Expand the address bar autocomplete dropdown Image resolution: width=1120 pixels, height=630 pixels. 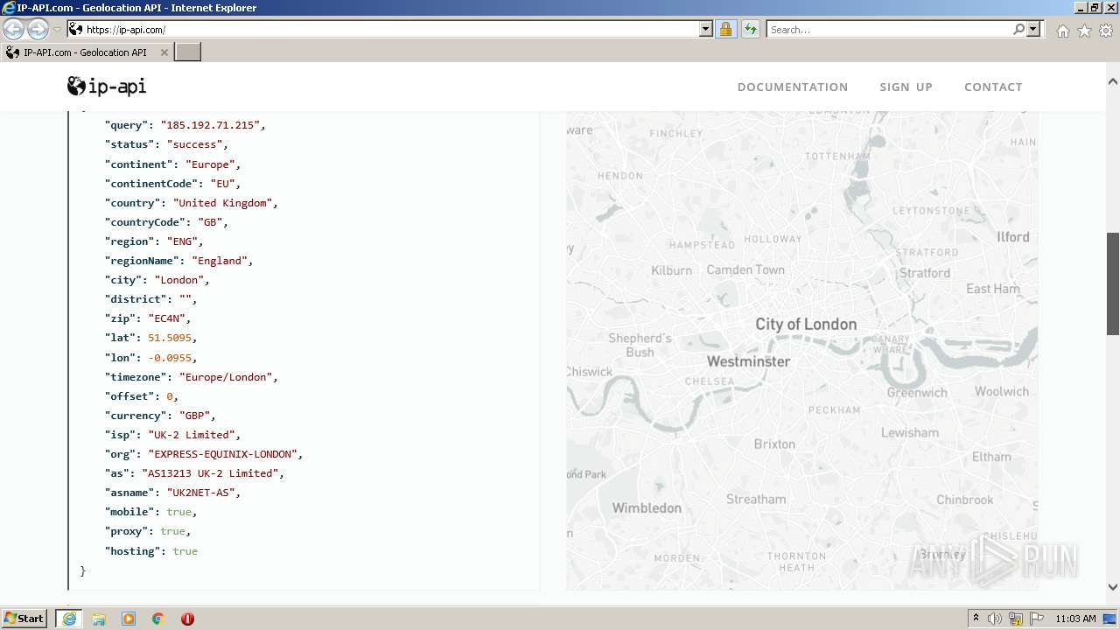point(706,29)
